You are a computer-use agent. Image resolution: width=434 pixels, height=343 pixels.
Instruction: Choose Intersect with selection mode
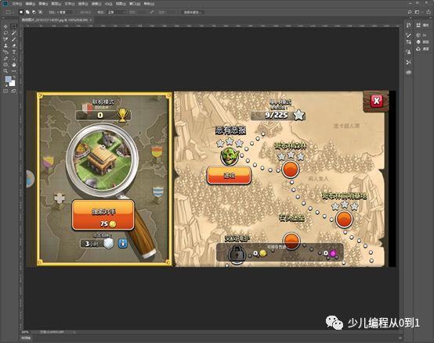(x=41, y=13)
